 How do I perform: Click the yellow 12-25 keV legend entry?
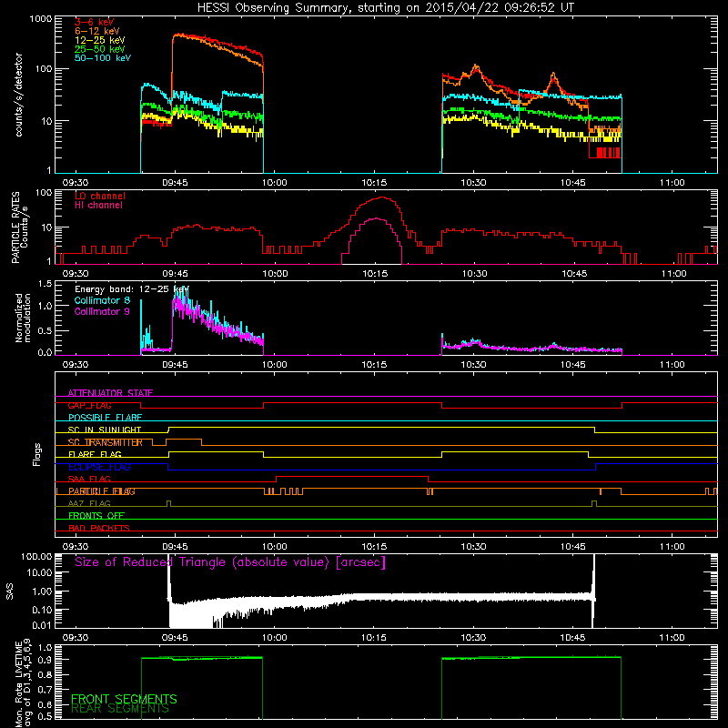tap(100, 40)
